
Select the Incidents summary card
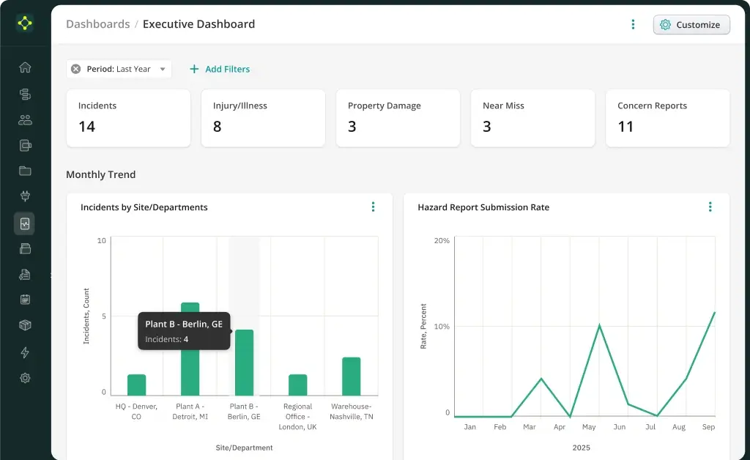click(x=128, y=118)
